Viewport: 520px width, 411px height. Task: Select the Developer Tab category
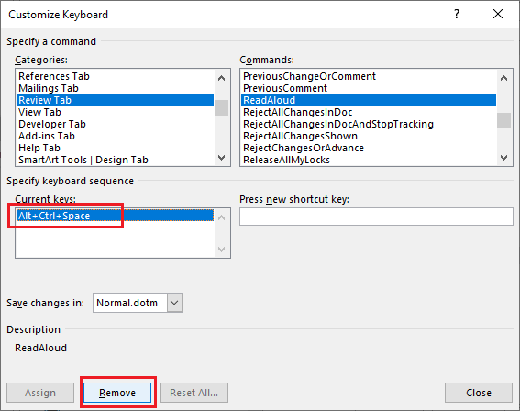point(52,124)
